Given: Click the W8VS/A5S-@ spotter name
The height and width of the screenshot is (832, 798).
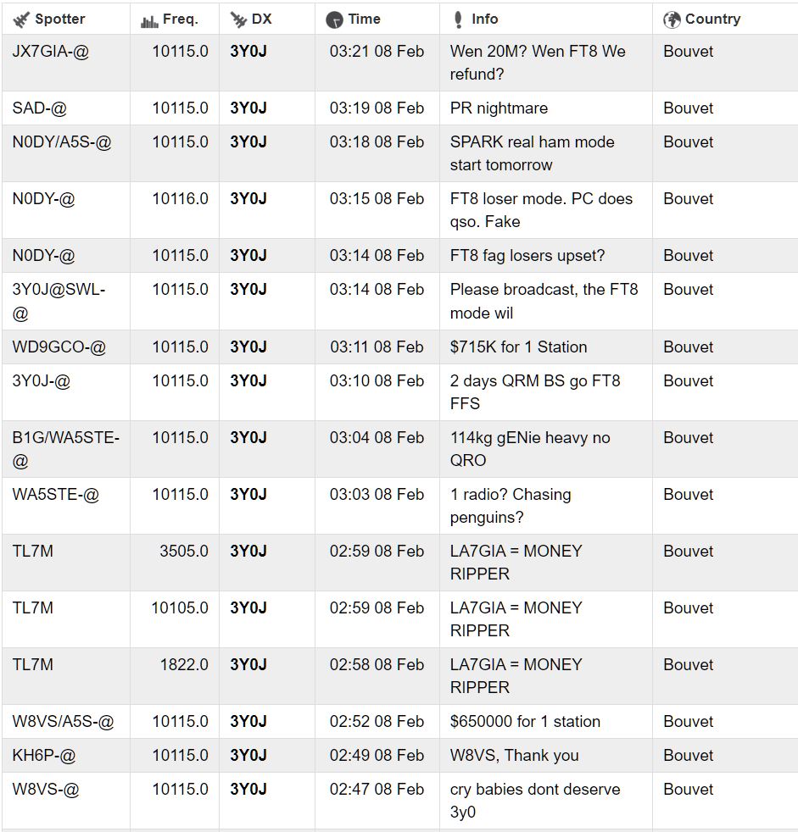Looking at the screenshot, I should click(x=64, y=722).
